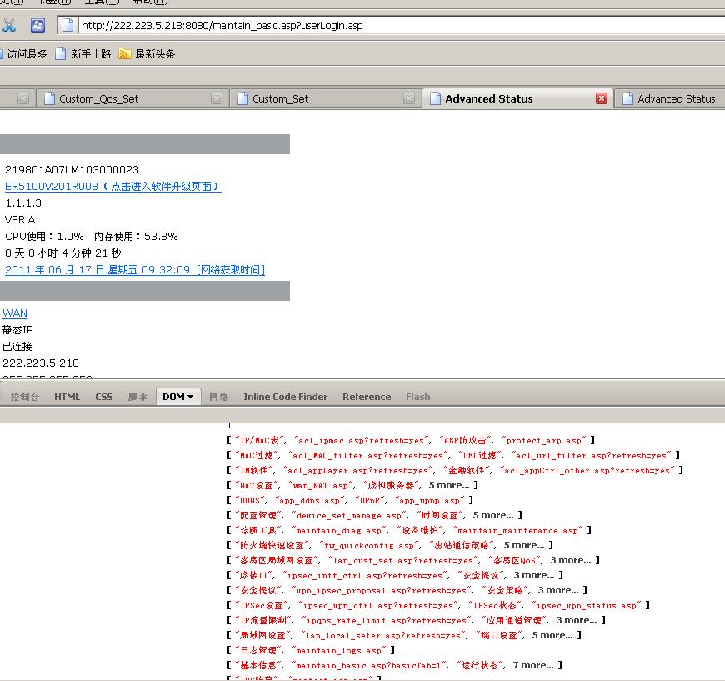Open the Firebug 脚本 panel
Screen dimensions: 725x681
[x=137, y=397]
